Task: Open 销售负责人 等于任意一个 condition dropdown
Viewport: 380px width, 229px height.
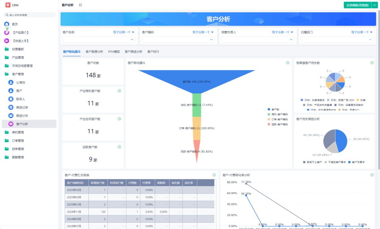Action: 282,32
